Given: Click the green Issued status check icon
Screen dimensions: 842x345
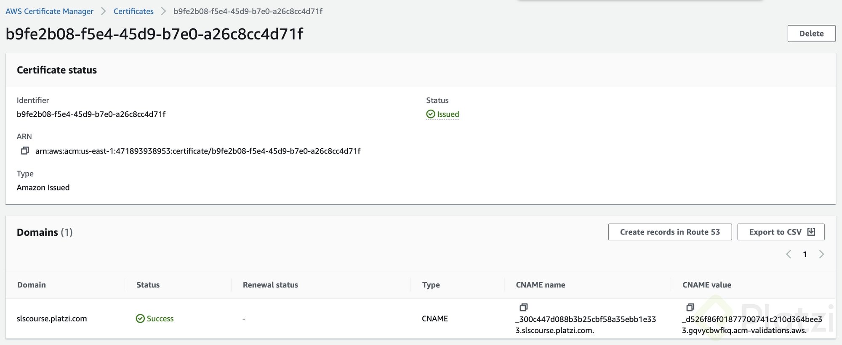Looking at the screenshot, I should click(x=430, y=114).
